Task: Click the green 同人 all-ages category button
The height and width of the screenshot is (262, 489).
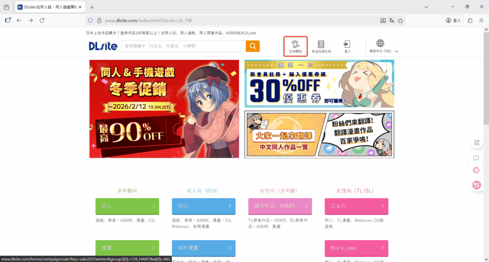Action: 127,206
